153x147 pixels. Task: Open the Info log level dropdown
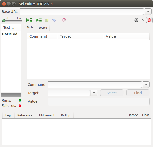point(133,115)
